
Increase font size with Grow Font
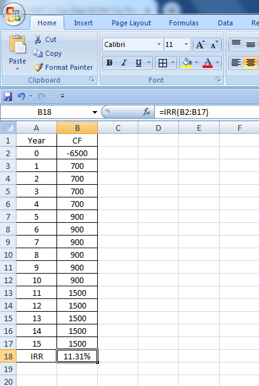tap(200, 44)
